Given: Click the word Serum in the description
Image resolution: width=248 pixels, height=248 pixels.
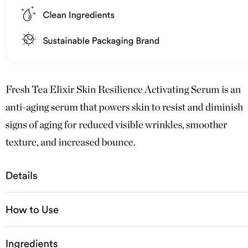Looking at the screenshot, I should pyautogui.click(x=205, y=90).
